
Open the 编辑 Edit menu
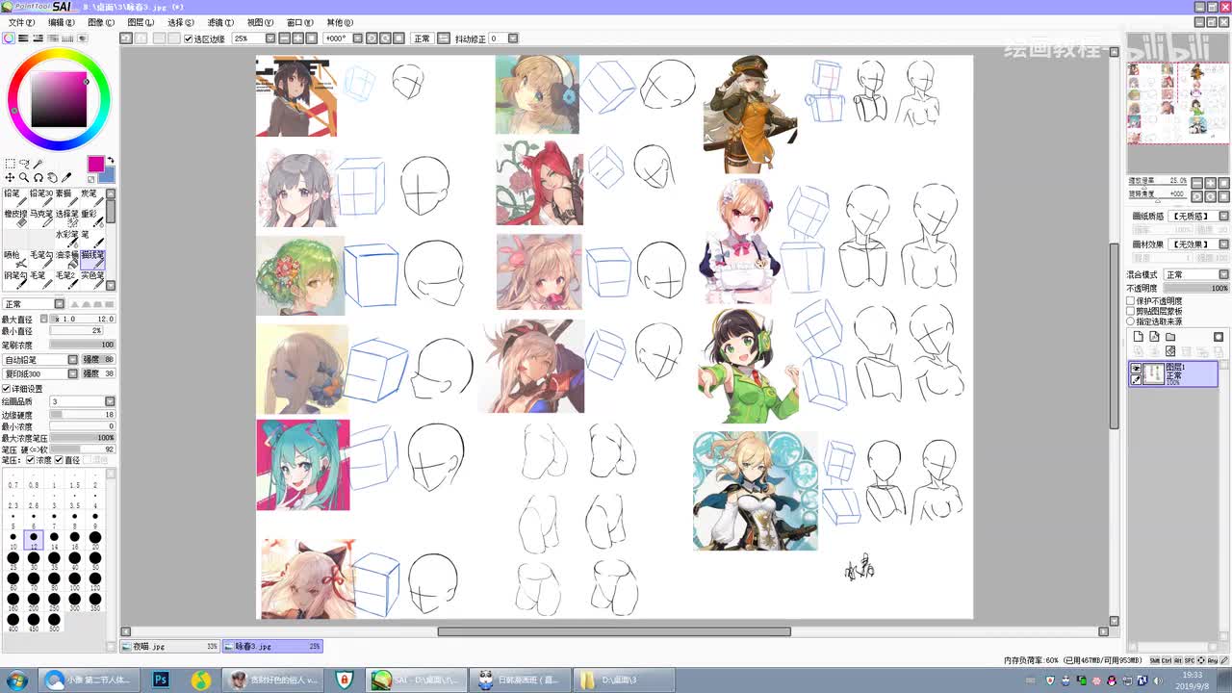pyautogui.click(x=62, y=22)
